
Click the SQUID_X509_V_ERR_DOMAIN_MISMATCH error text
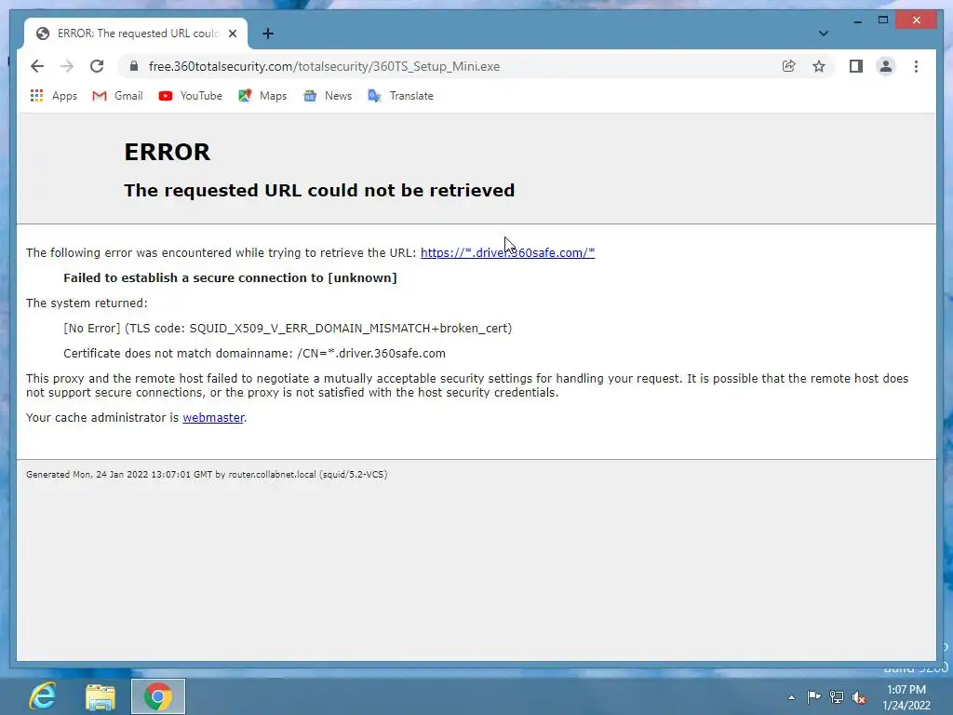tap(288, 329)
